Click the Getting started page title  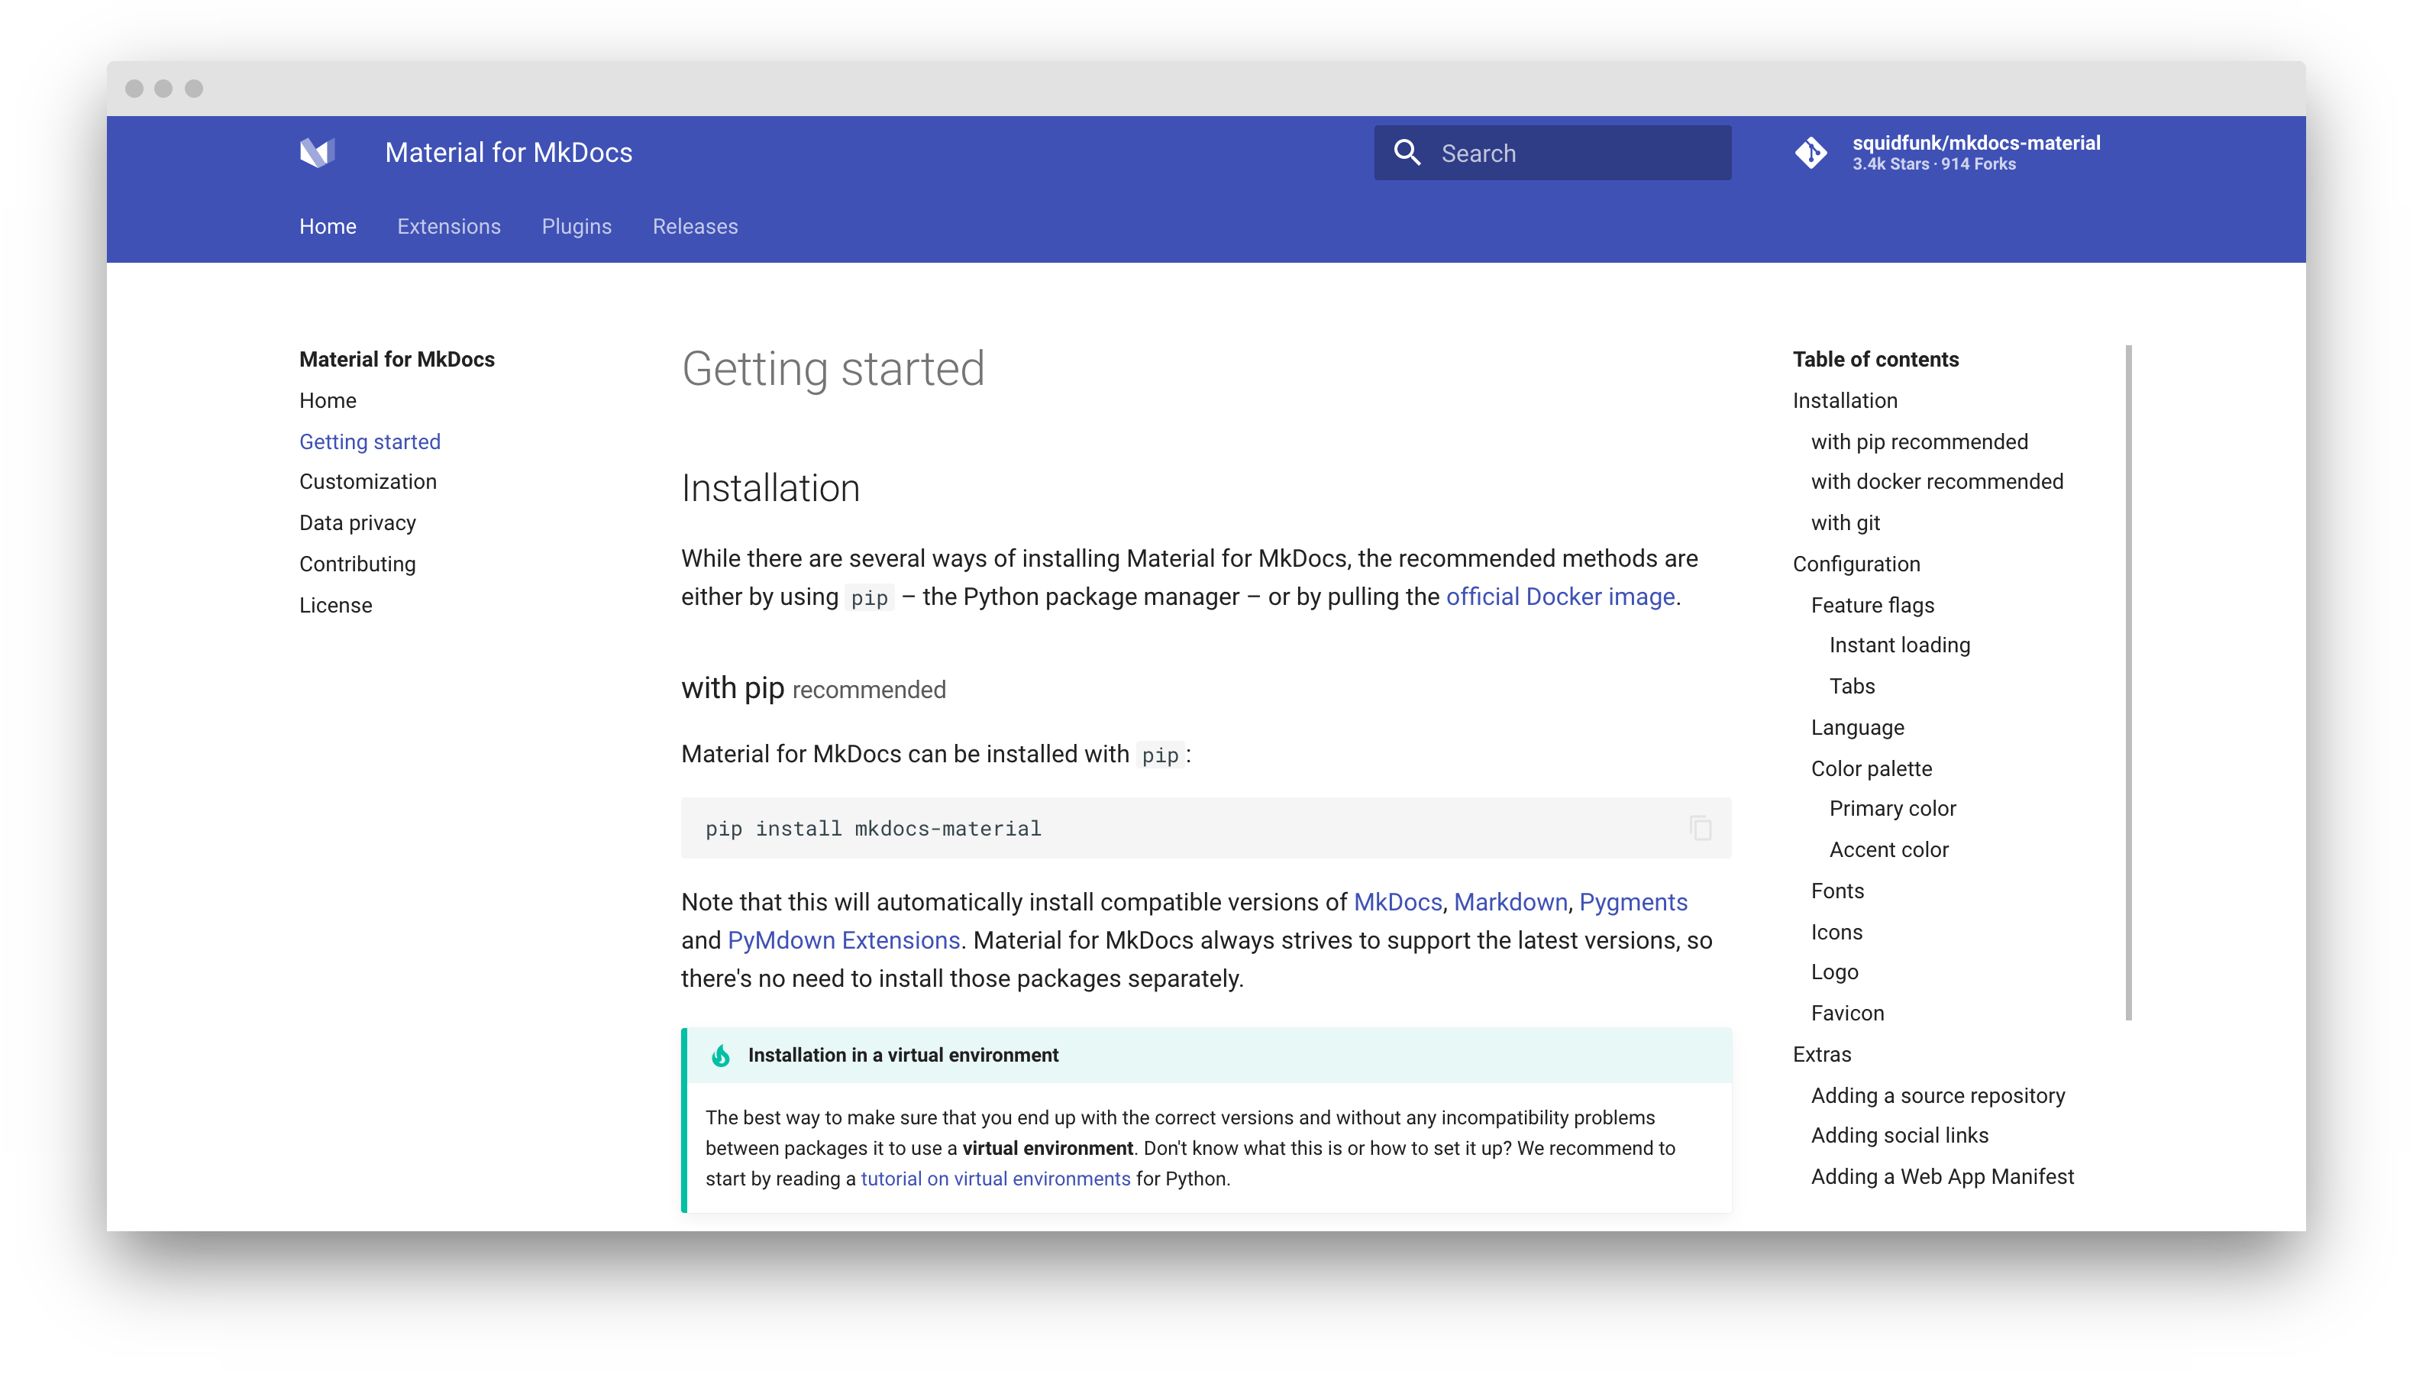(x=832, y=369)
